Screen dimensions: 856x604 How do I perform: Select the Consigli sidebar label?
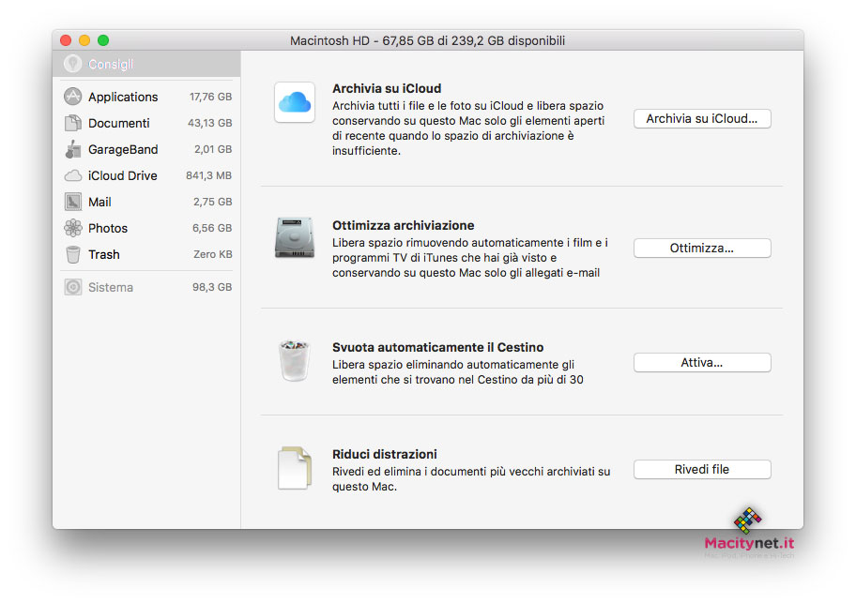(x=111, y=65)
